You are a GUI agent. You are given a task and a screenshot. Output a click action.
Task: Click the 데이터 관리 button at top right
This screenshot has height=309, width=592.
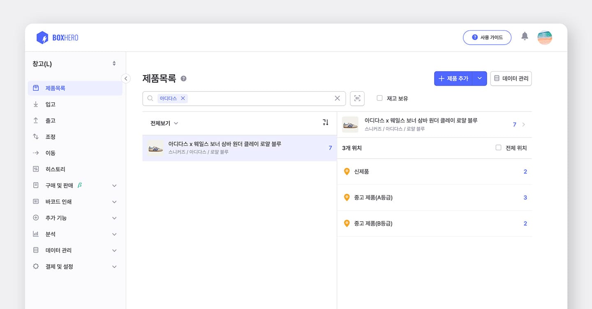point(511,78)
